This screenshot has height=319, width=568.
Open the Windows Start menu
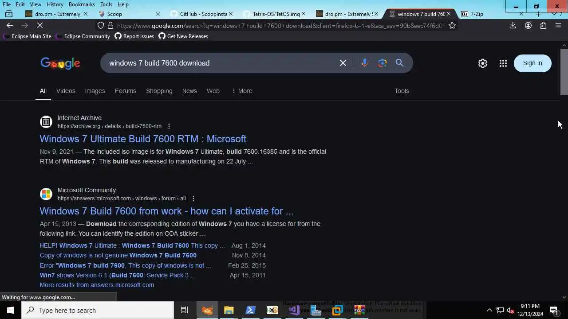(11, 310)
